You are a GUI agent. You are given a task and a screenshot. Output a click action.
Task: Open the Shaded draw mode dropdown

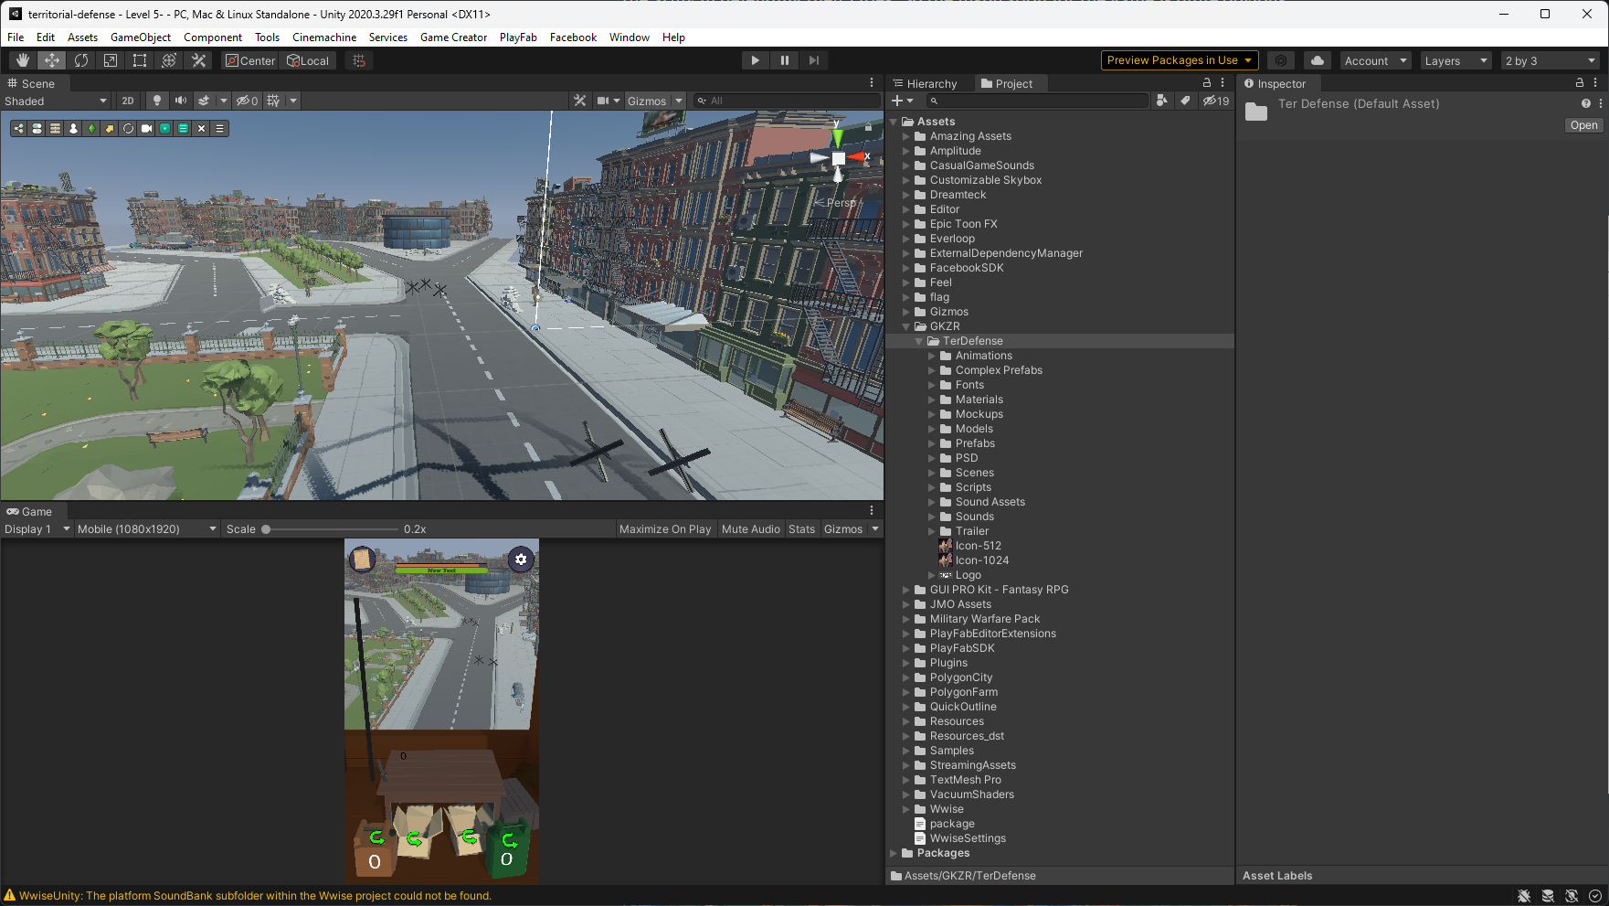(56, 101)
